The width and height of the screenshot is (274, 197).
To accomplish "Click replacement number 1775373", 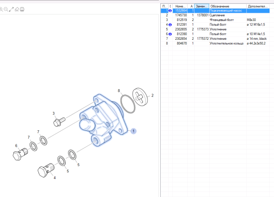I will click(x=203, y=29).
